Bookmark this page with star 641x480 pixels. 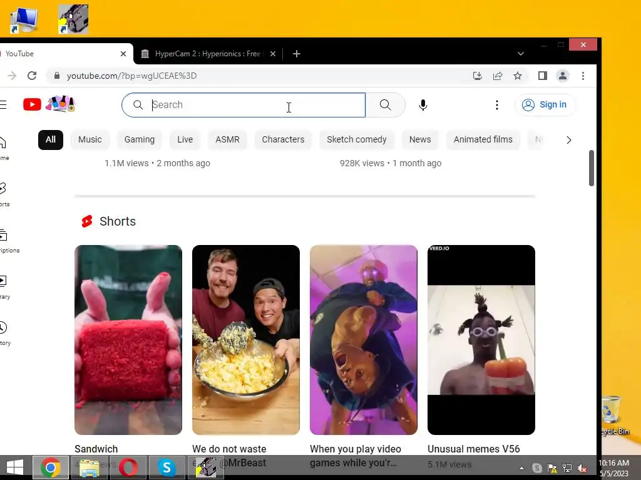pos(518,76)
